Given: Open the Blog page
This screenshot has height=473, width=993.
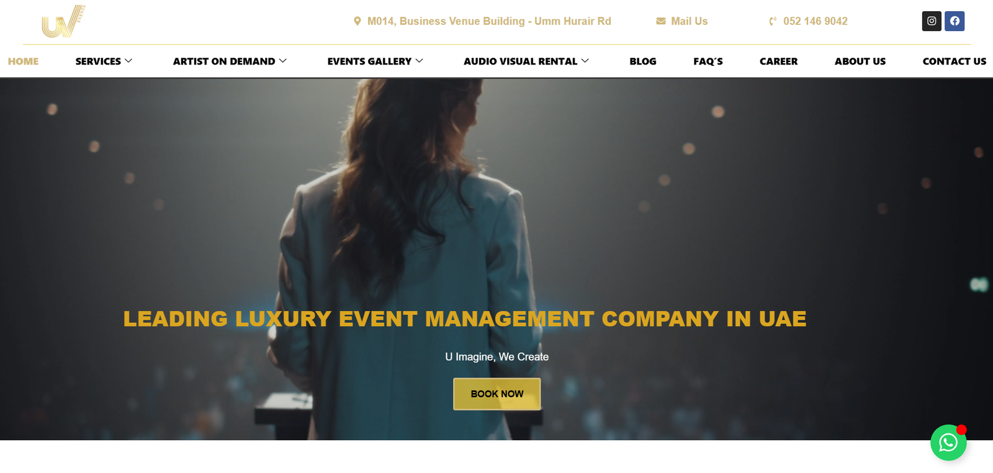Looking at the screenshot, I should pyautogui.click(x=643, y=61).
